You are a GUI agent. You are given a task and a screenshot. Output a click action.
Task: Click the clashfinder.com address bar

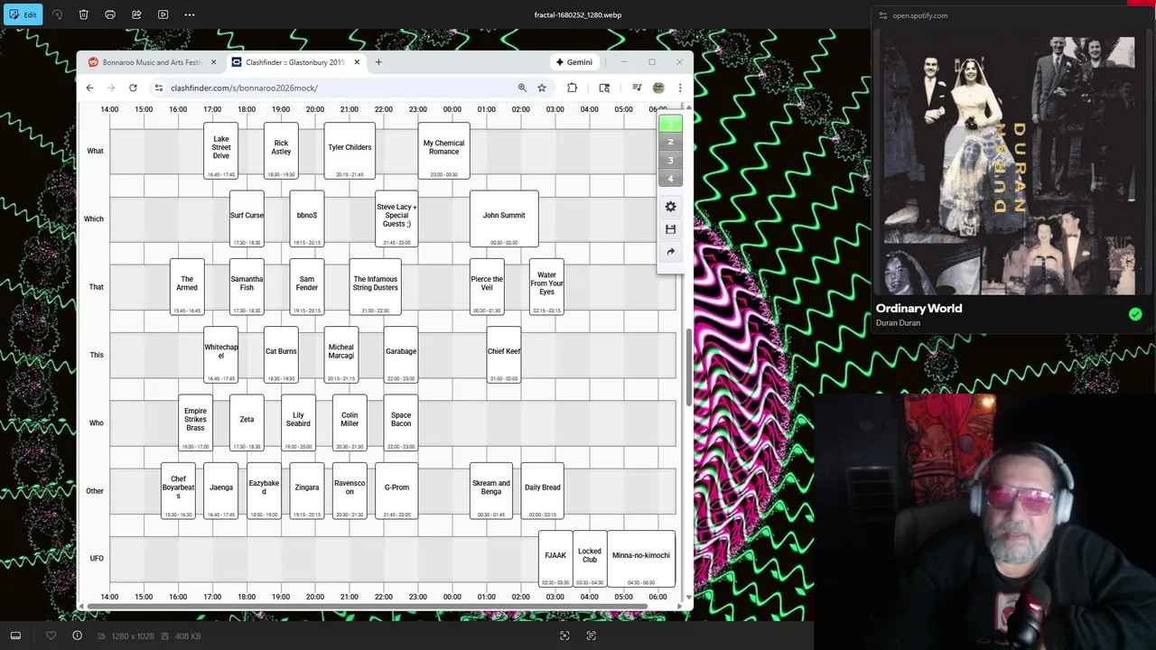click(x=334, y=88)
